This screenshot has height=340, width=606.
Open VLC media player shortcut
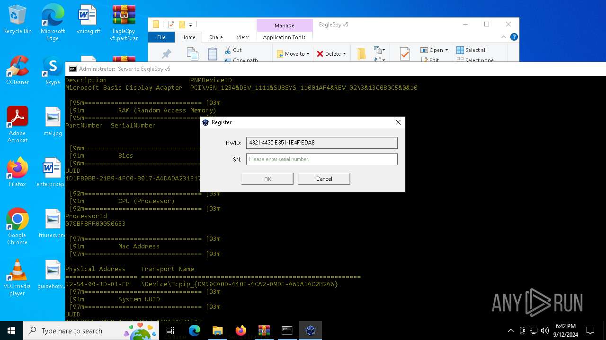18,278
